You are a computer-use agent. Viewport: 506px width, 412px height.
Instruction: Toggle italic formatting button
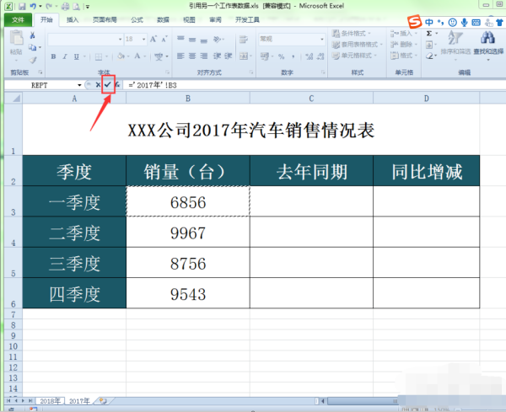(x=64, y=56)
